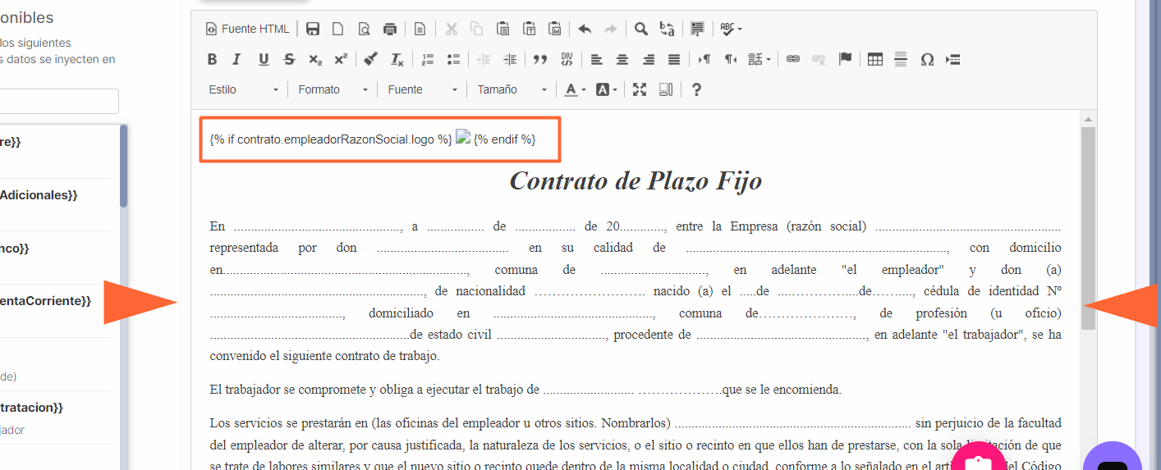Set text direction right to left

pyautogui.click(x=731, y=59)
